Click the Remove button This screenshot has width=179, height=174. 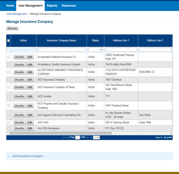click(12, 28)
